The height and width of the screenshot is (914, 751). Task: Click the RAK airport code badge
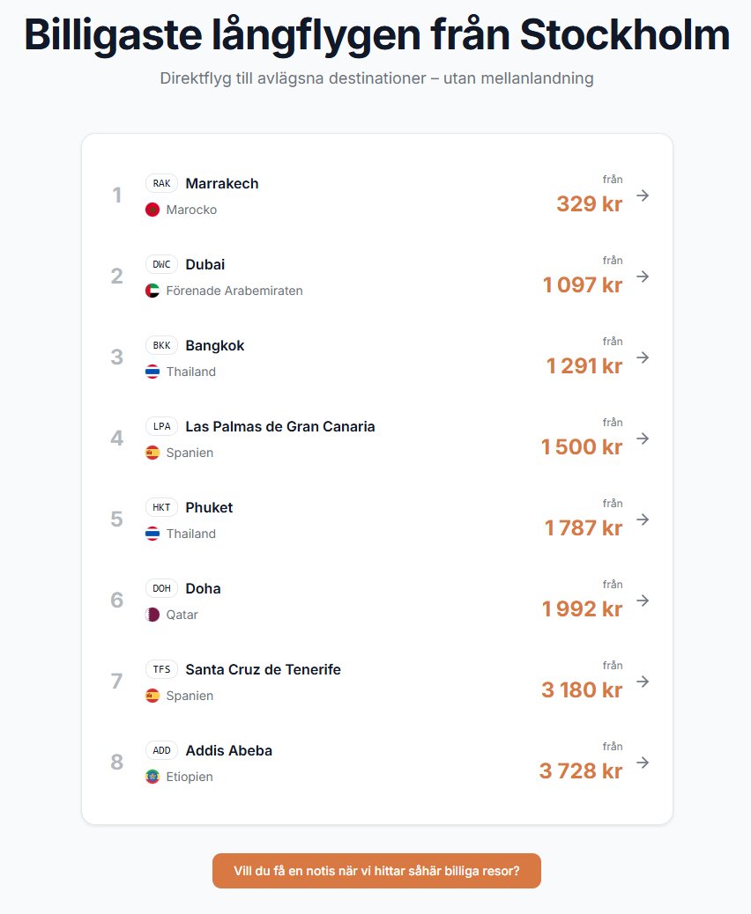coord(161,184)
